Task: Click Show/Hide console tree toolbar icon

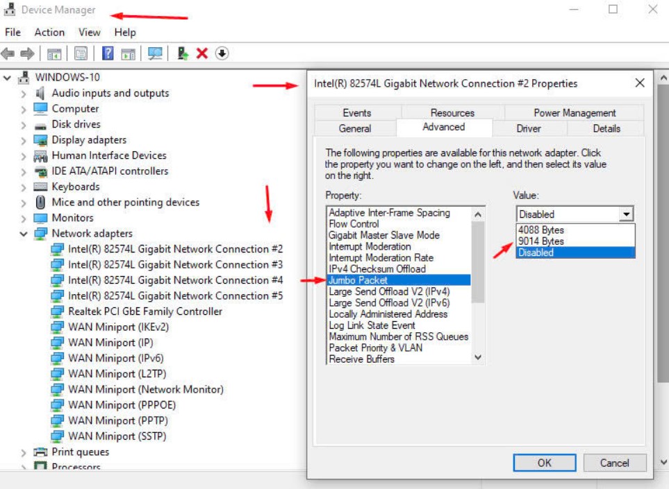Action: [54, 53]
